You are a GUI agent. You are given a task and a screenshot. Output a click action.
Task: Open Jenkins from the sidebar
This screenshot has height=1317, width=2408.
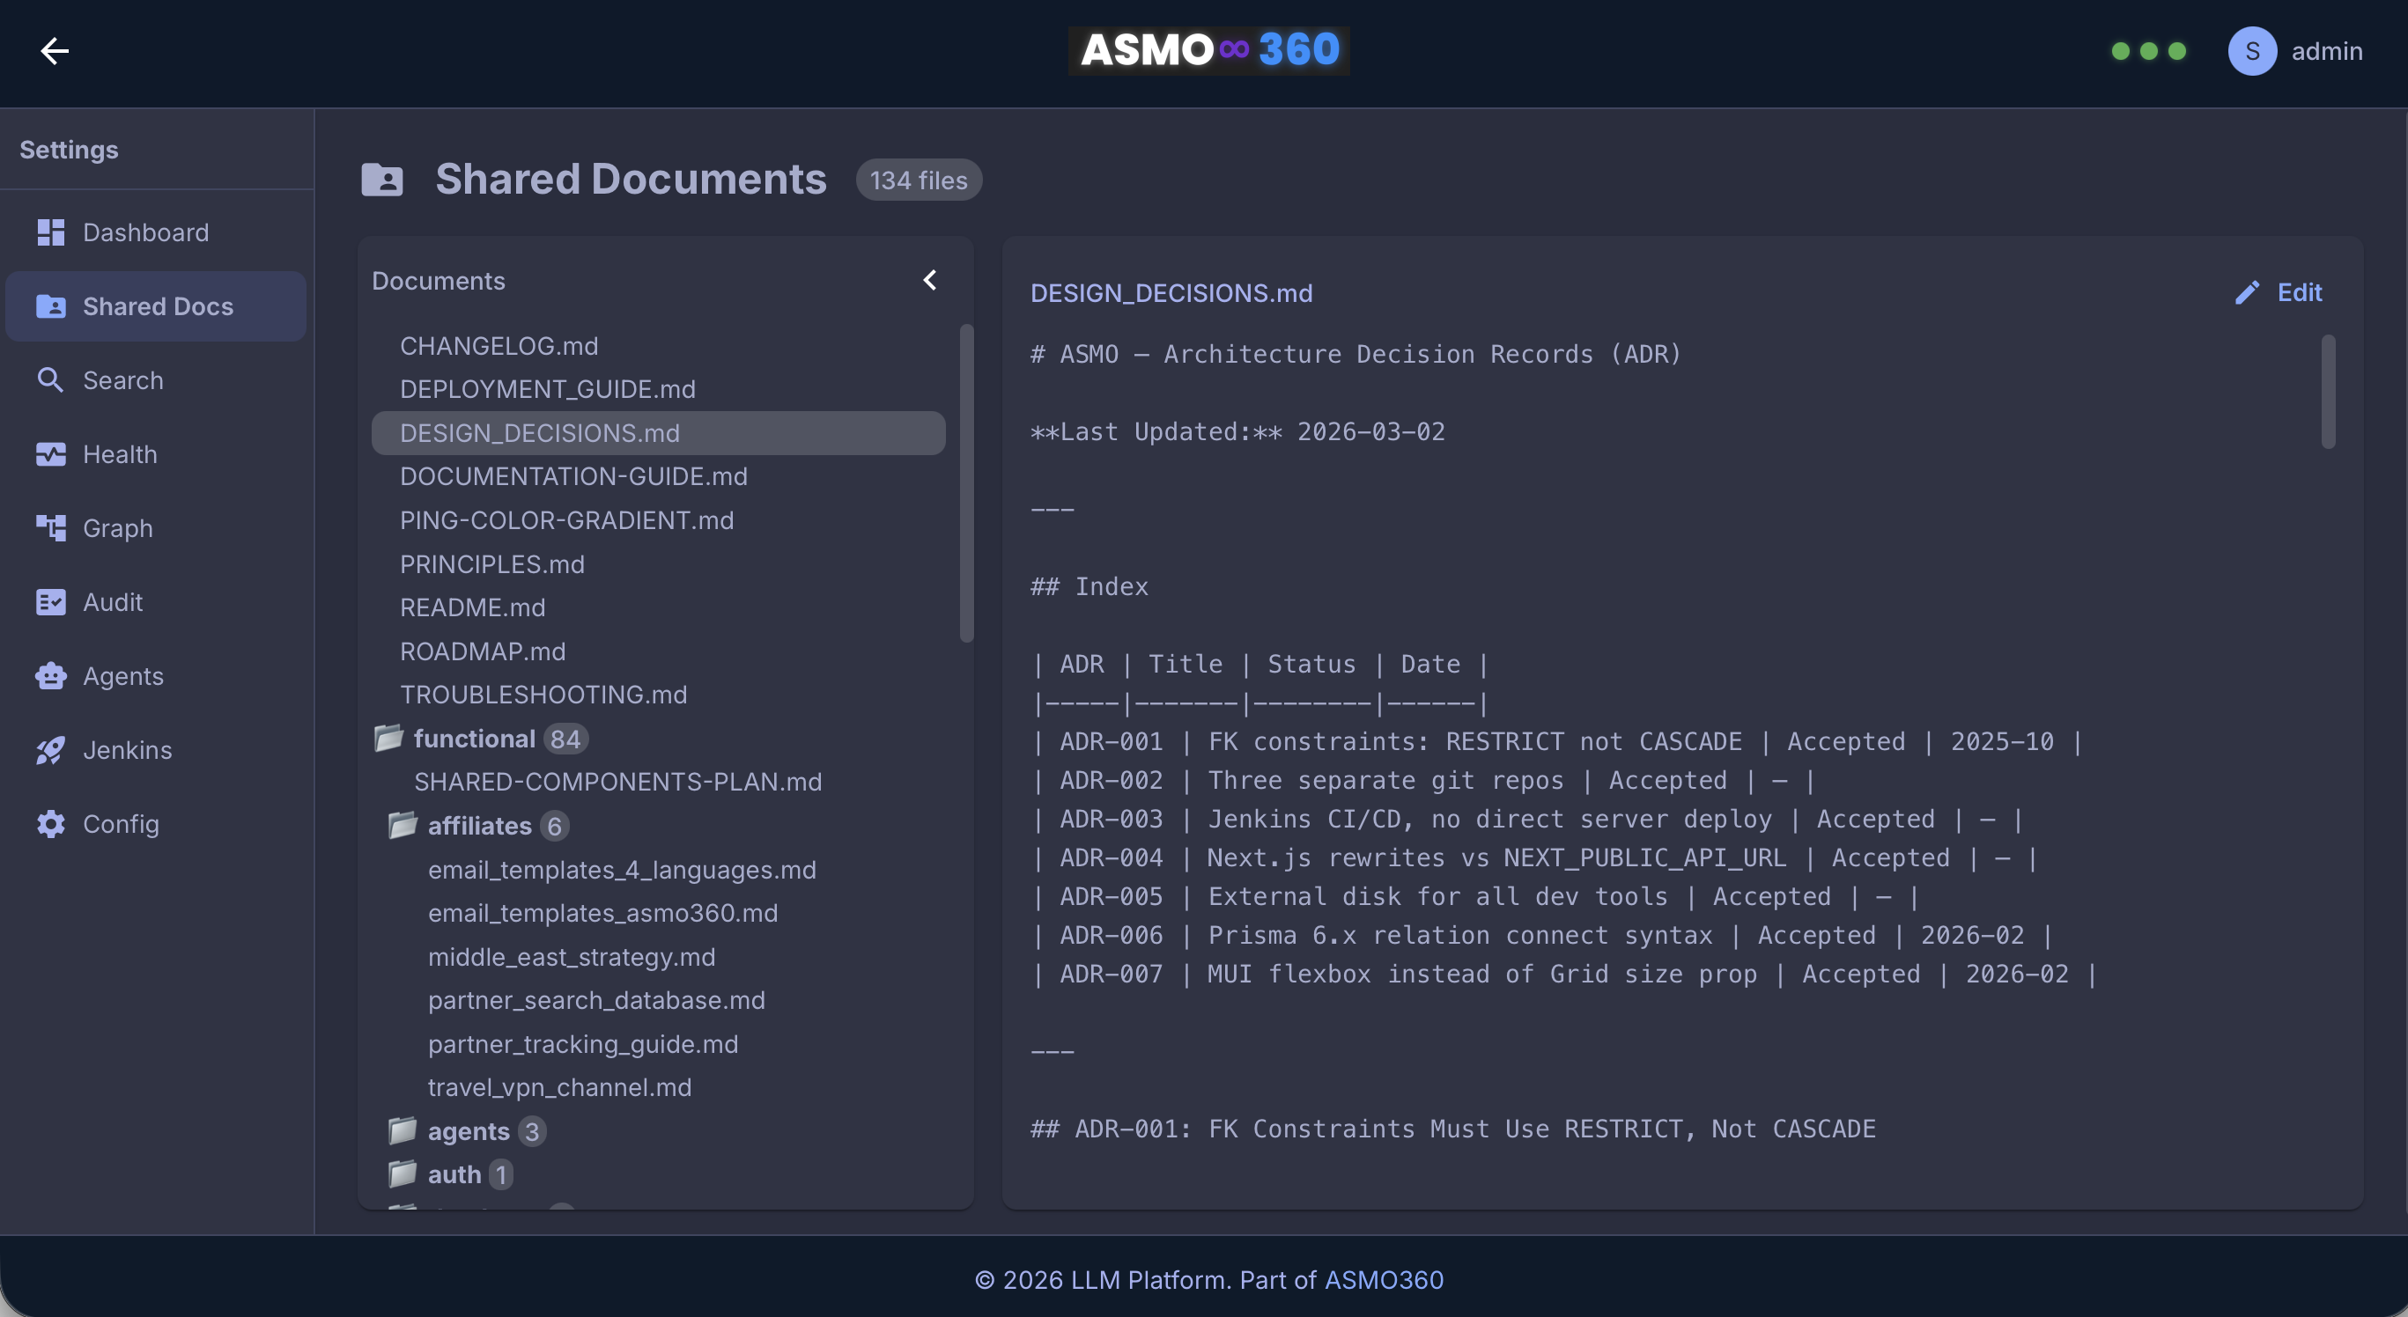[128, 749]
